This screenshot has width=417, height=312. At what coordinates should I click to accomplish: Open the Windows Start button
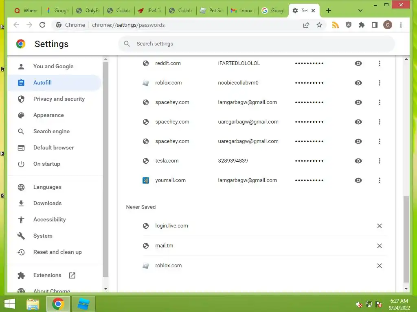tap(10, 304)
